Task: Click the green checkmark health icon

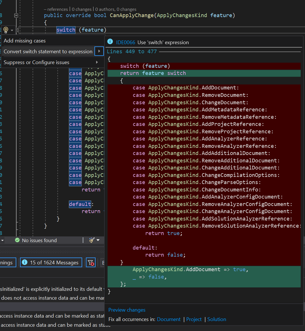Action: 17,240
